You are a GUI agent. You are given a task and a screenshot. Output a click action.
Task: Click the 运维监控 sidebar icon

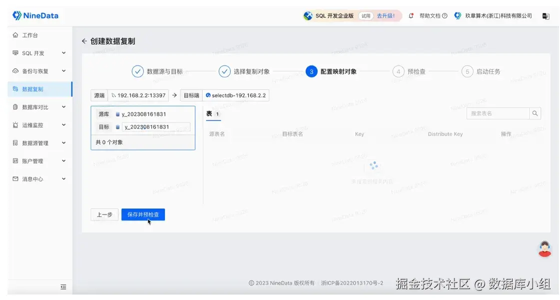point(16,124)
